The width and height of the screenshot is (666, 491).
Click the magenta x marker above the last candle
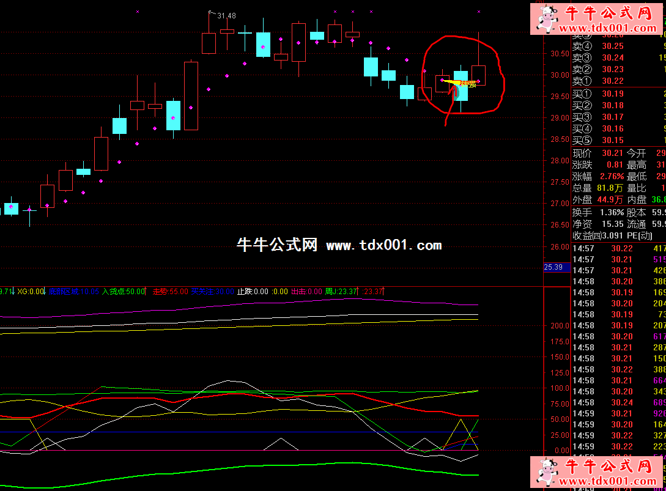[x=479, y=12]
